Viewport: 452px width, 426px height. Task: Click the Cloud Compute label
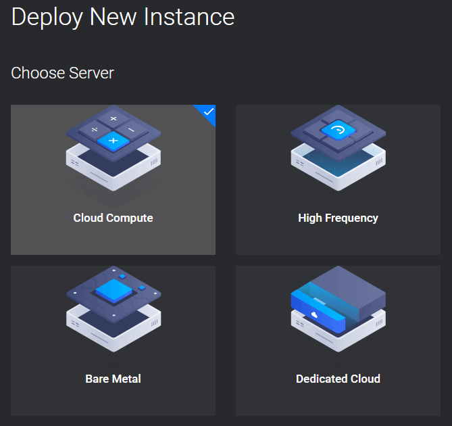tap(113, 218)
